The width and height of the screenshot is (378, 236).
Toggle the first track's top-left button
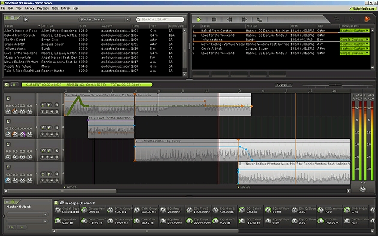(x=8, y=98)
